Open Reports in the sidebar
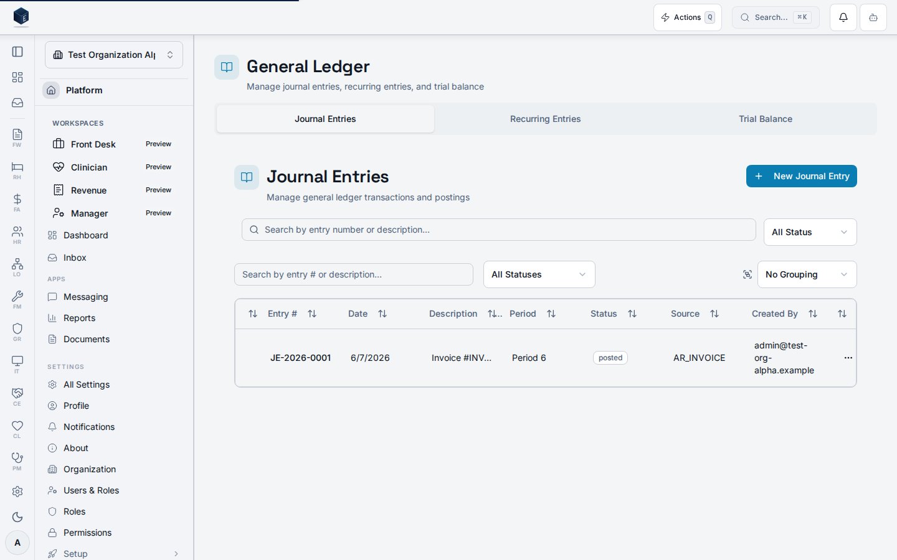The image size is (897, 560). [114, 318]
